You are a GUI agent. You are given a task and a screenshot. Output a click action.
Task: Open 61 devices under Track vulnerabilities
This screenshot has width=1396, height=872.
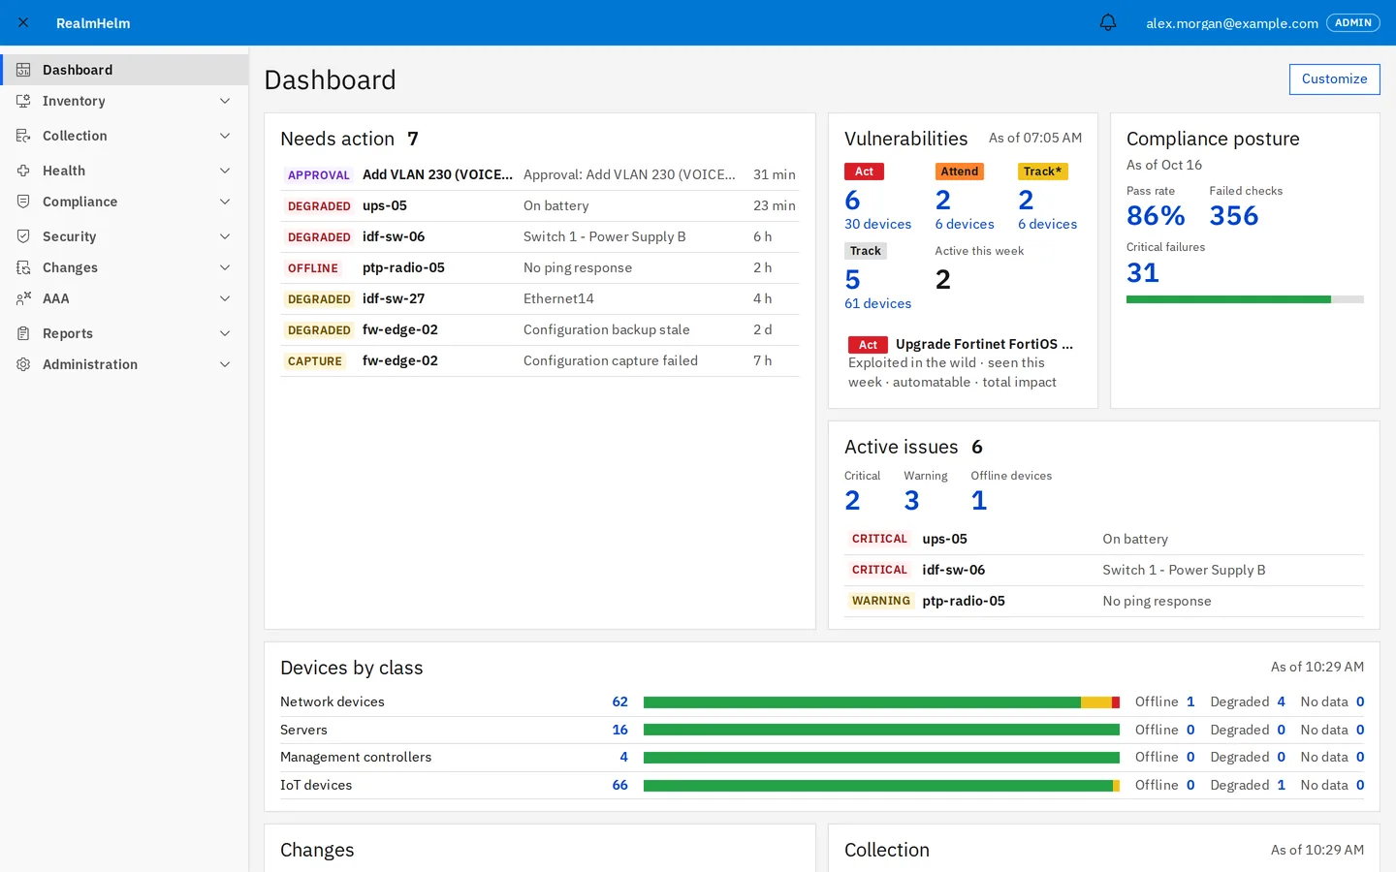(877, 303)
